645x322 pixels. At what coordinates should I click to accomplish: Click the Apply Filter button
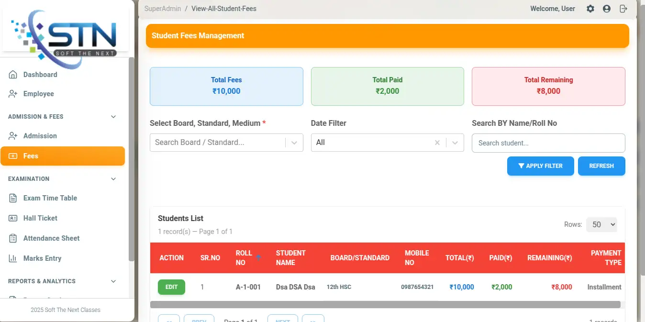point(540,166)
